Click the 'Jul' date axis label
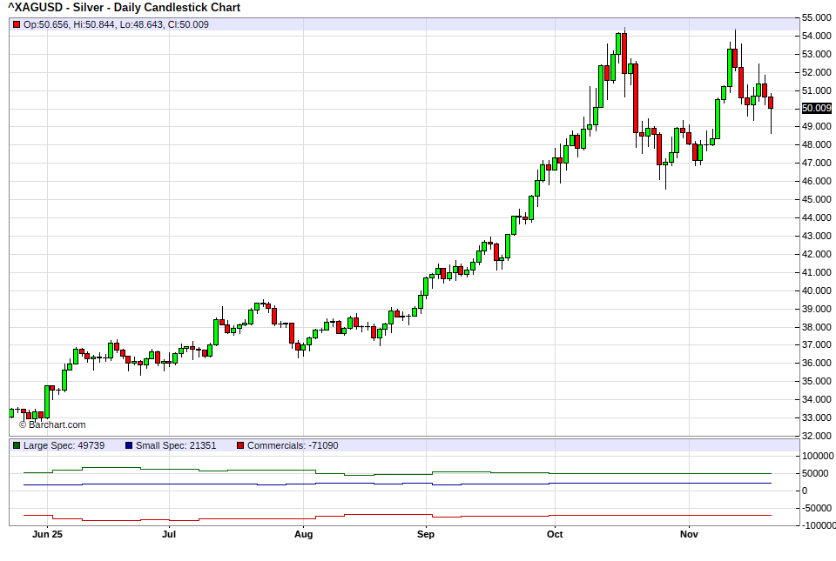Image resolution: width=836 pixels, height=561 pixels. tap(169, 534)
